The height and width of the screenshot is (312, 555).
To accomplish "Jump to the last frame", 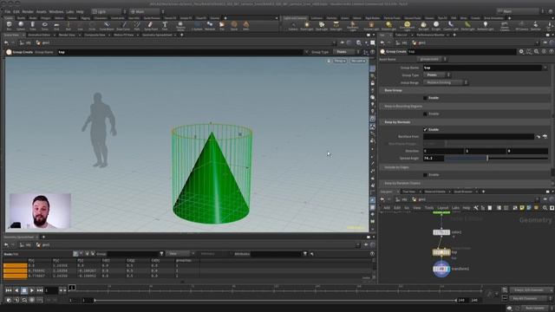I will click(x=40, y=290).
